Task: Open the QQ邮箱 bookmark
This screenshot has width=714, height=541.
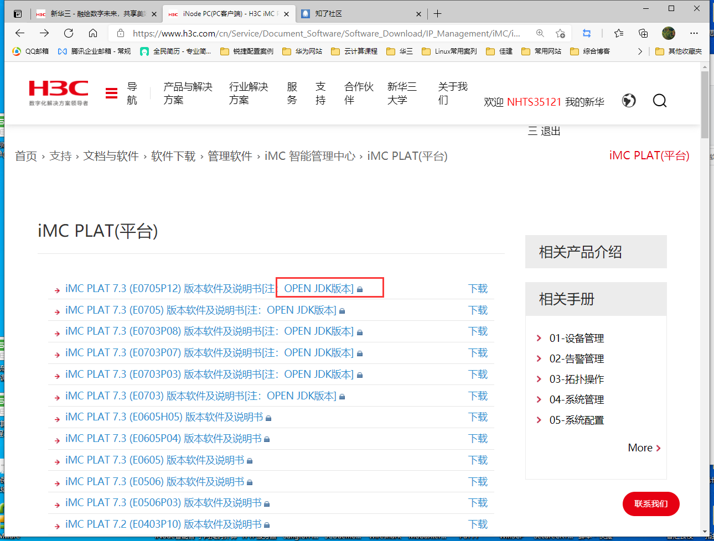Action: click(x=30, y=51)
